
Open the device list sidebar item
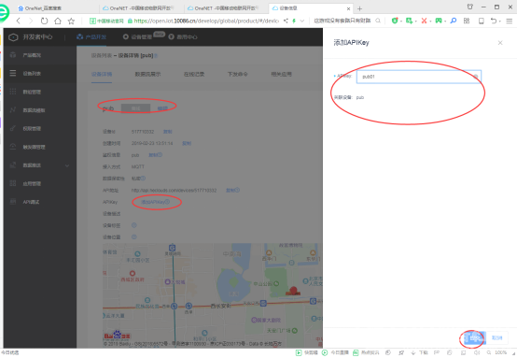pos(40,73)
